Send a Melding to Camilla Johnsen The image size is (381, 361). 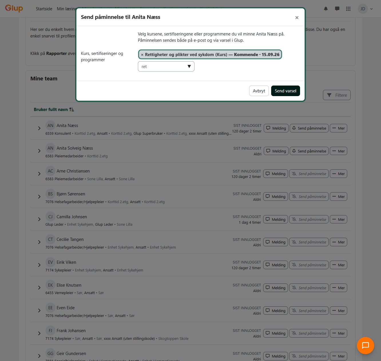click(275, 219)
